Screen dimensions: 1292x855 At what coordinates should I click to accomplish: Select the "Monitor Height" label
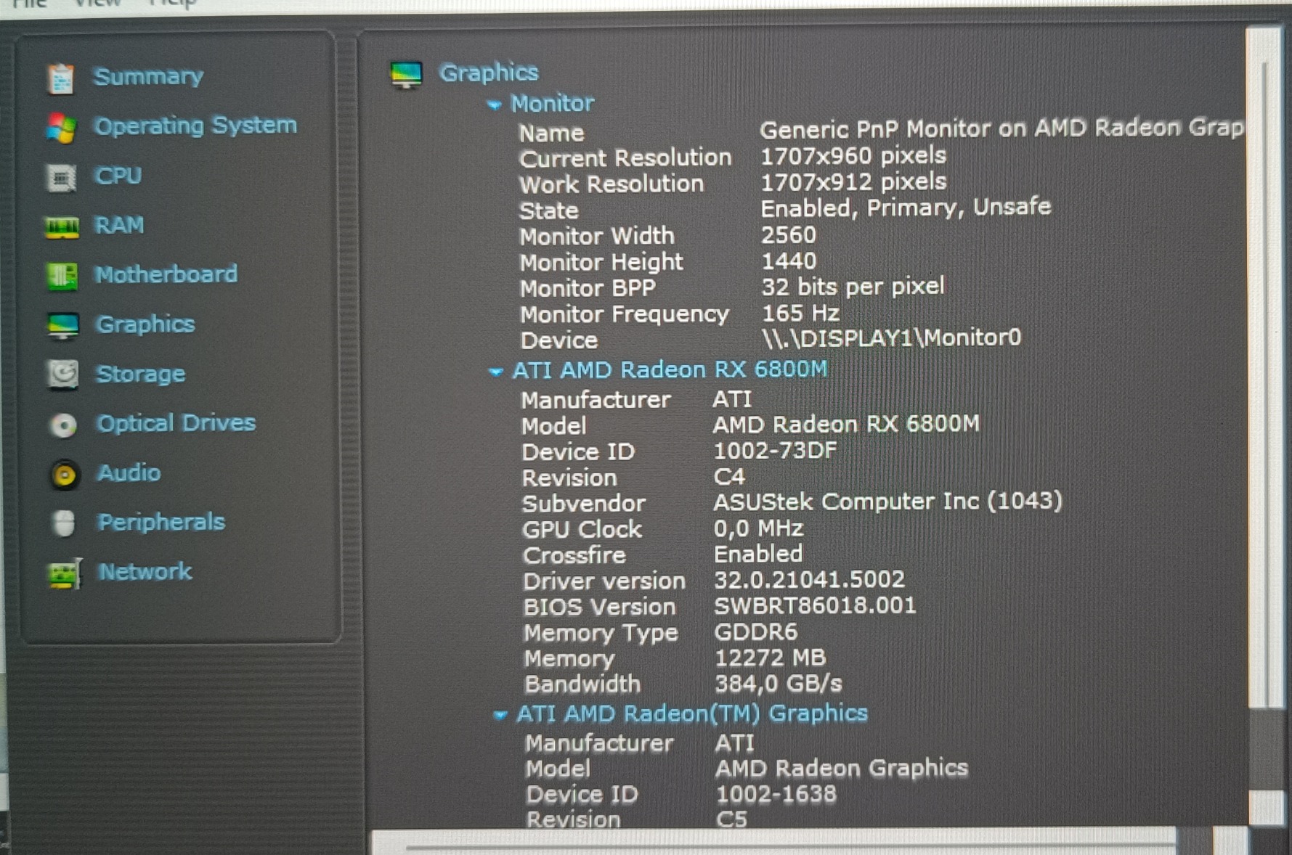pos(601,263)
